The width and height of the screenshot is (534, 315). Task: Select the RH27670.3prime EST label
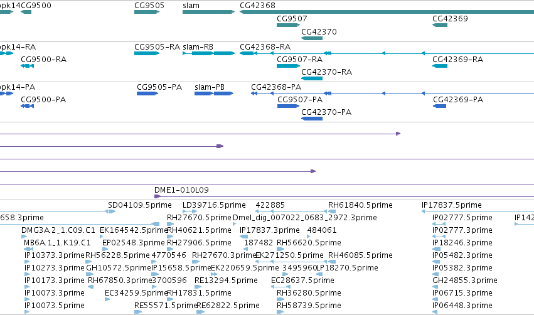224,255
